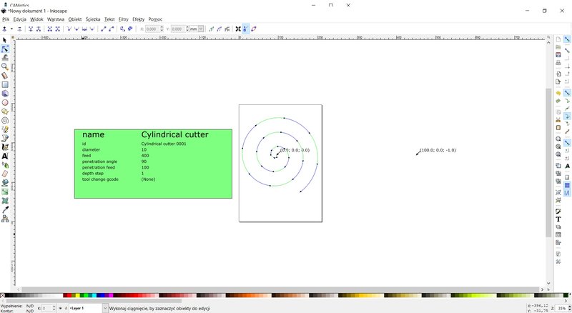Screen dimensions: 572x313
Task: Click the Insert new nodes icon
Action: [x=4, y=29]
